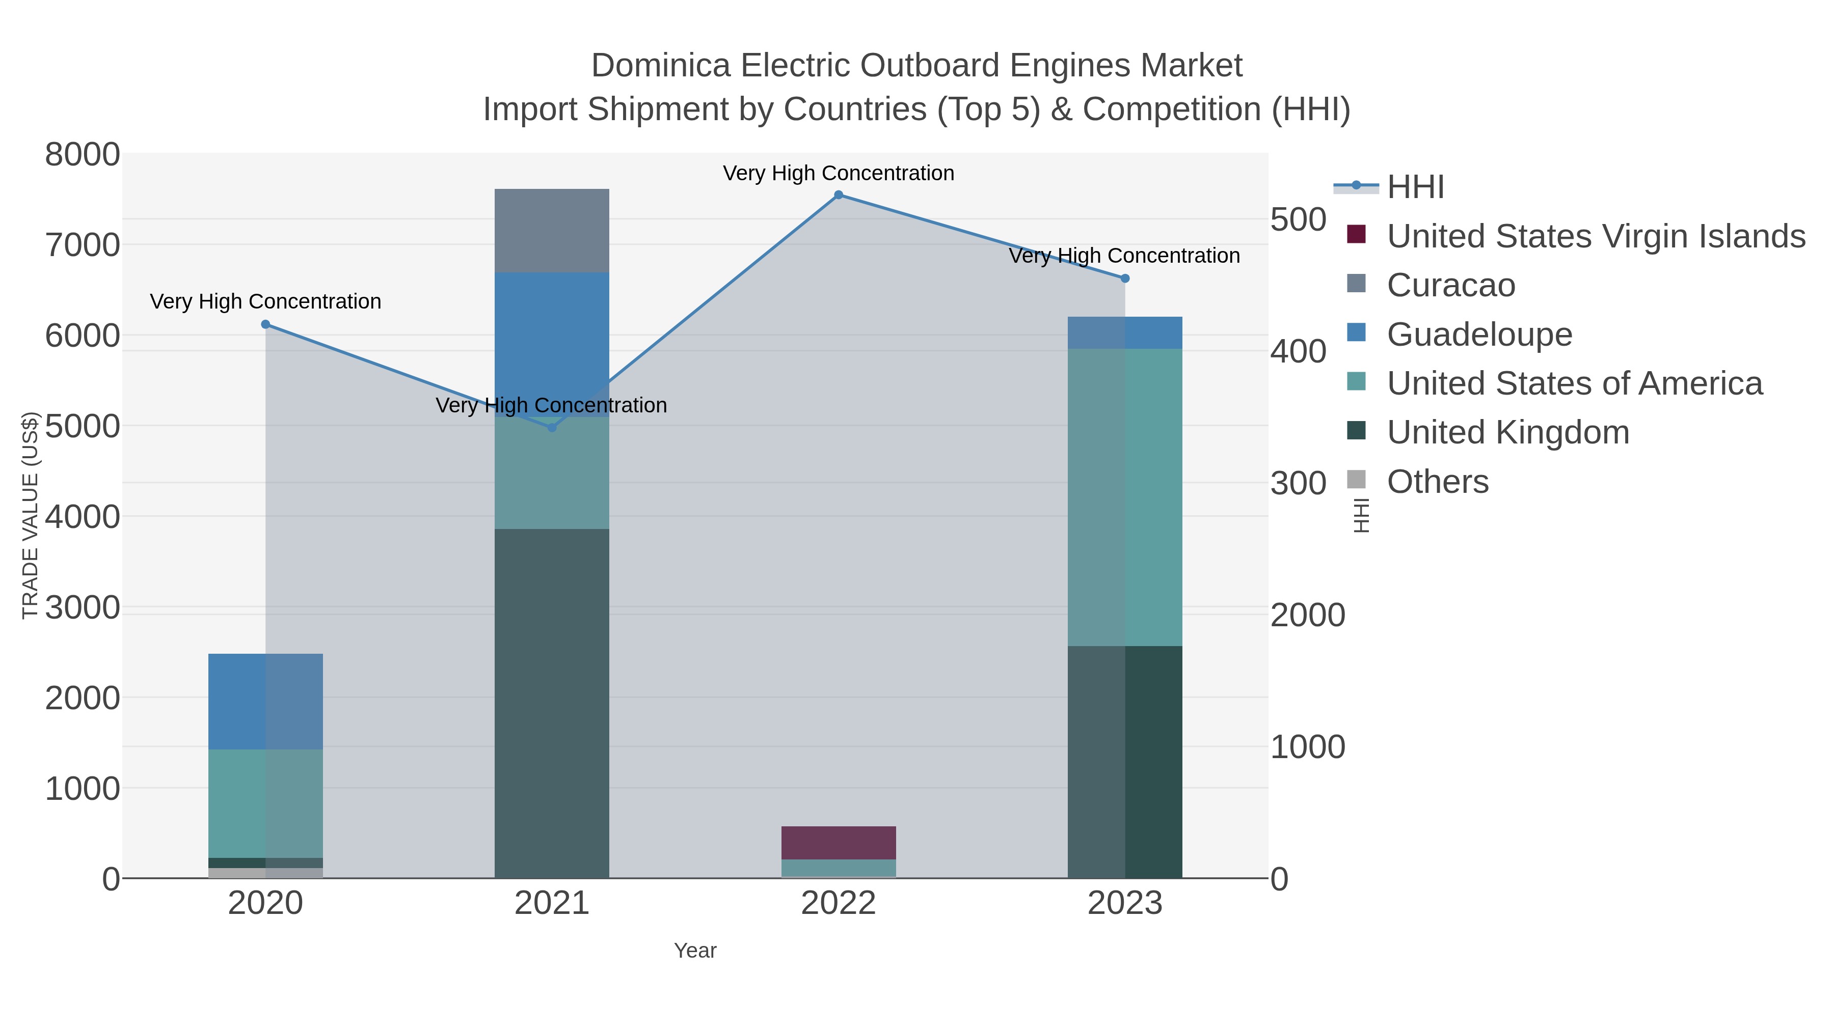Click the chart title Dominica Electric Outboard Engines

click(x=917, y=66)
